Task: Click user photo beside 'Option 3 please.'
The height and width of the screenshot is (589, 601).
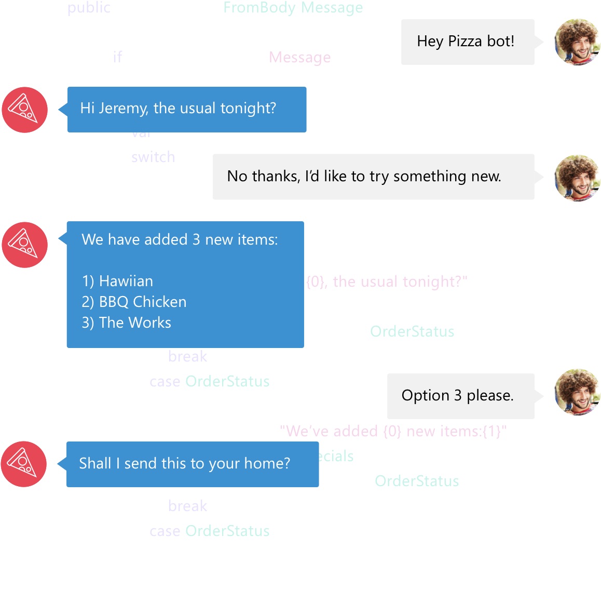Action: 578,392
